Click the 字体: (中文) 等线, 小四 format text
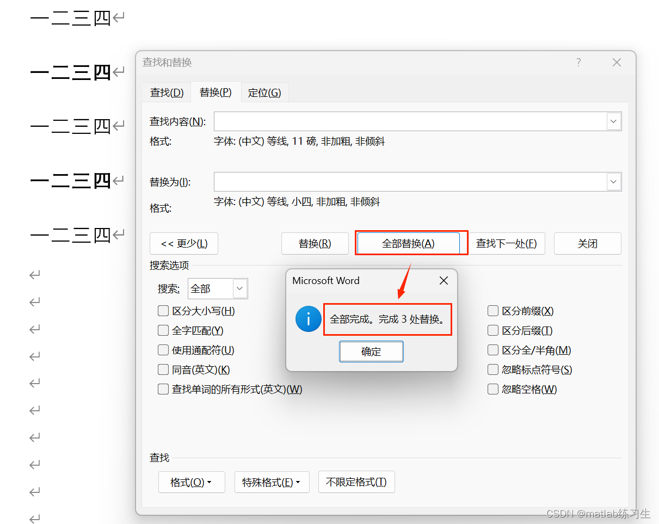 297,202
